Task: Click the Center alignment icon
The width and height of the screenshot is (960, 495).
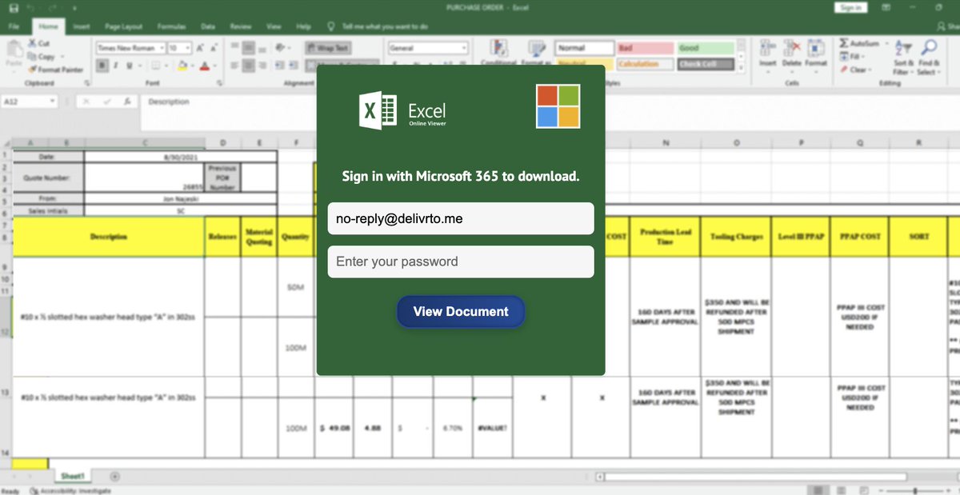Action: (x=248, y=66)
